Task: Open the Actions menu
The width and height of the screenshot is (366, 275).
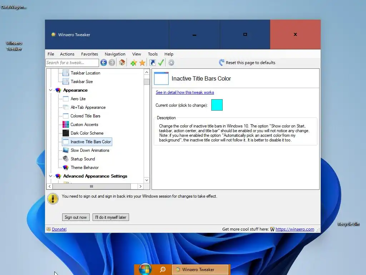Action: pos(67,54)
